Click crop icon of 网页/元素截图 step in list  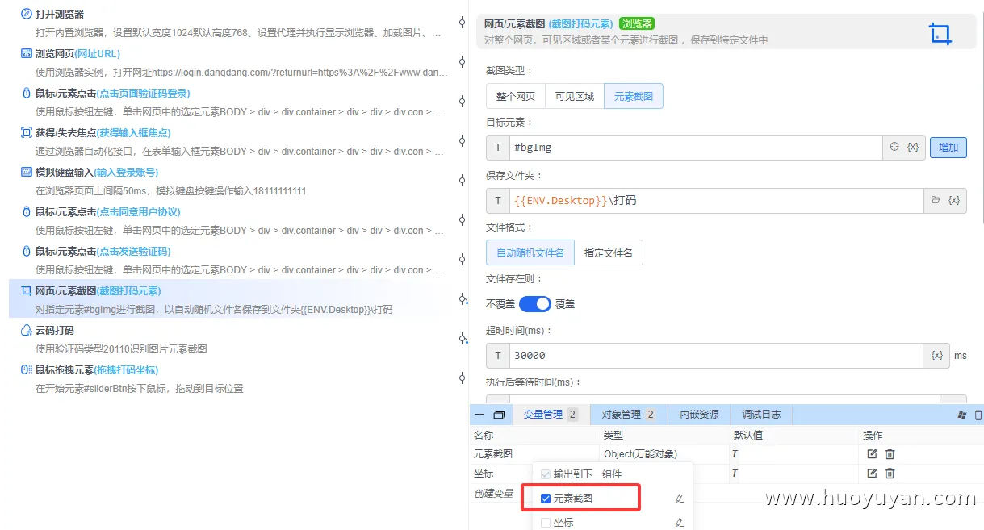click(27, 290)
